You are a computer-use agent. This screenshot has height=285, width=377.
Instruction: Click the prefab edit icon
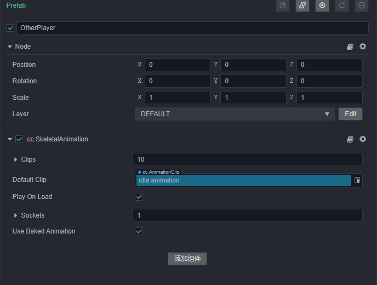click(x=283, y=5)
